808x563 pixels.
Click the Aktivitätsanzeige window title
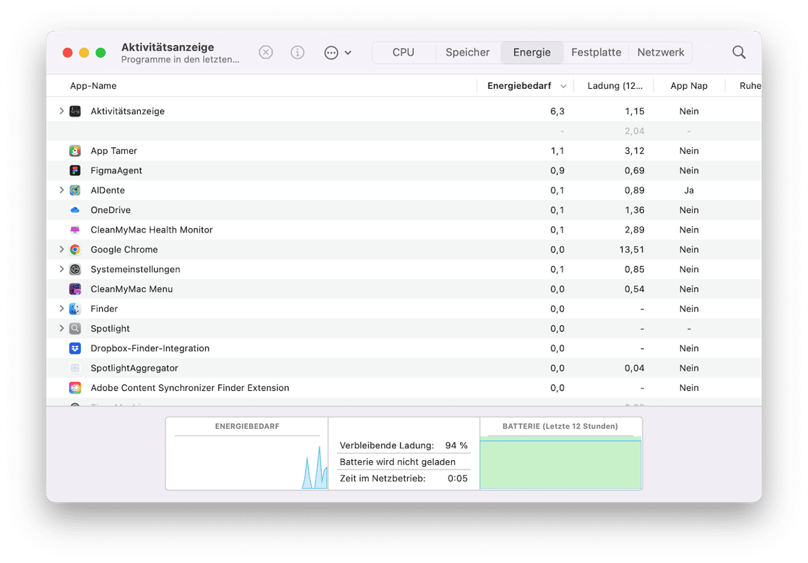tap(167, 47)
